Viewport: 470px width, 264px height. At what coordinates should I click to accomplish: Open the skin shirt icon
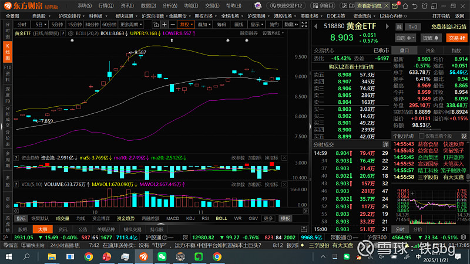tap(424, 6)
